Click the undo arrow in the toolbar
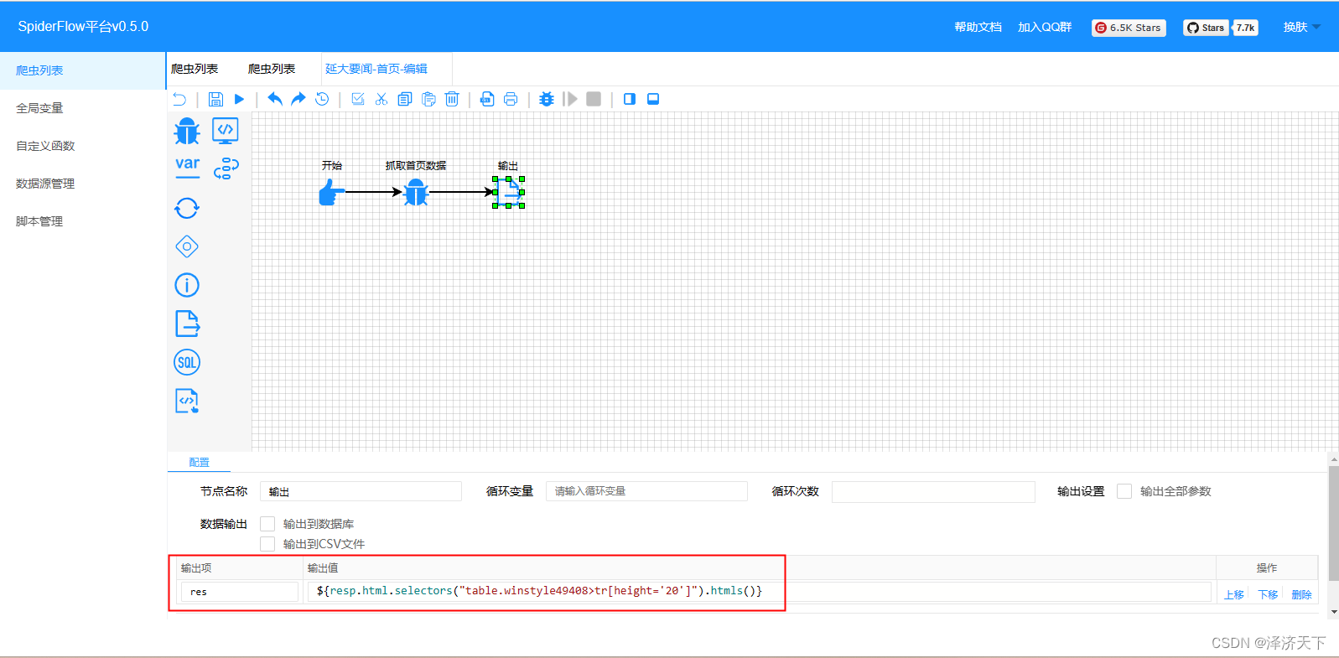Viewport: 1339px width, 658px height. click(275, 99)
